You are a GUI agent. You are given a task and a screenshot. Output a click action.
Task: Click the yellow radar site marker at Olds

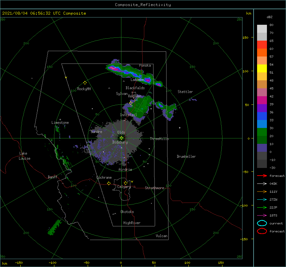click(121, 138)
